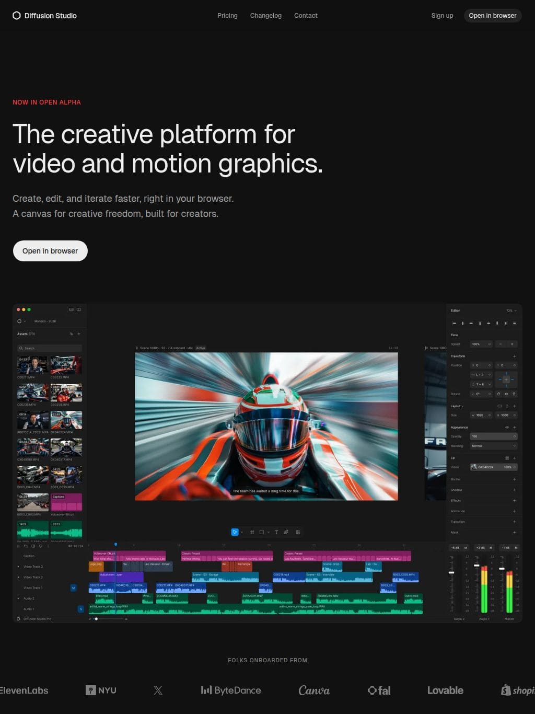Decrease speed with the minus button
This screenshot has width=535, height=714.
(501, 344)
